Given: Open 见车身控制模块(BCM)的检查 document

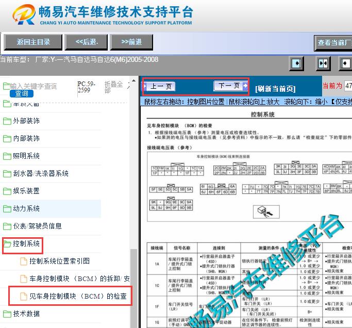Looking at the screenshot, I should point(78,296).
